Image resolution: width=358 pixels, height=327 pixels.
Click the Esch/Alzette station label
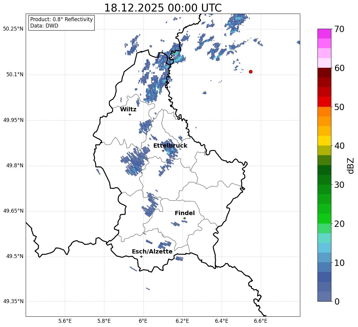(152, 251)
